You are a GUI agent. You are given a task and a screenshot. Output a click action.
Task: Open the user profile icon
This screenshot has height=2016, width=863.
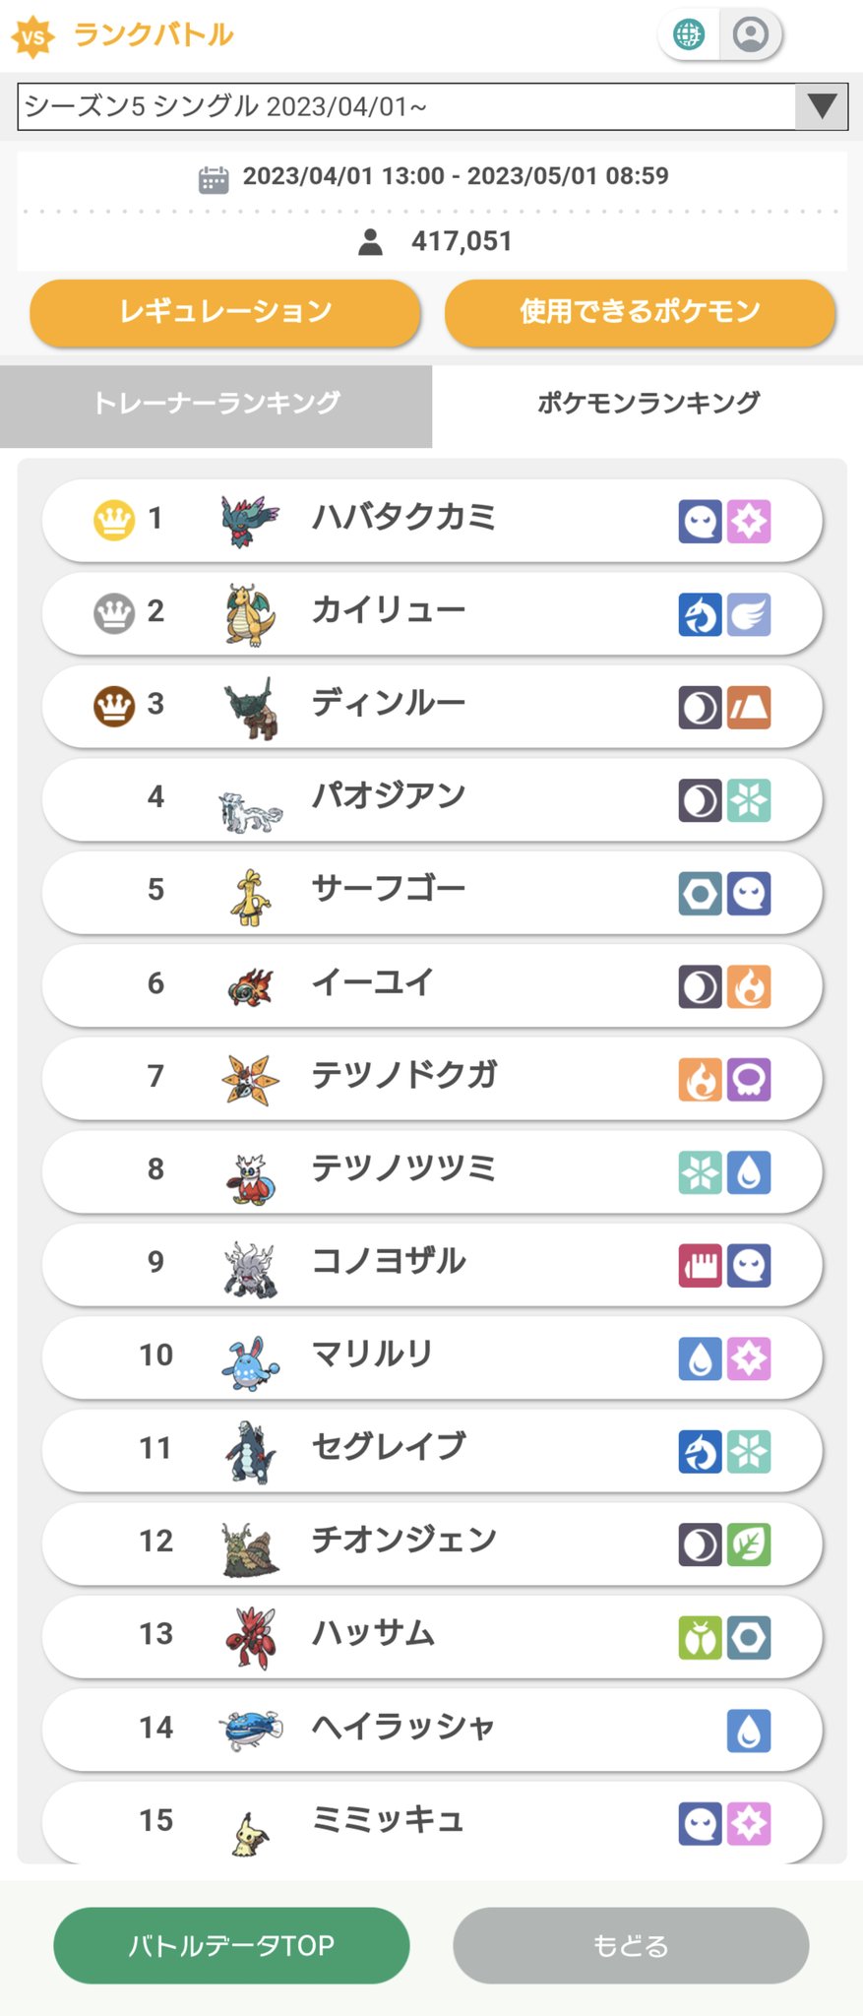tap(751, 34)
